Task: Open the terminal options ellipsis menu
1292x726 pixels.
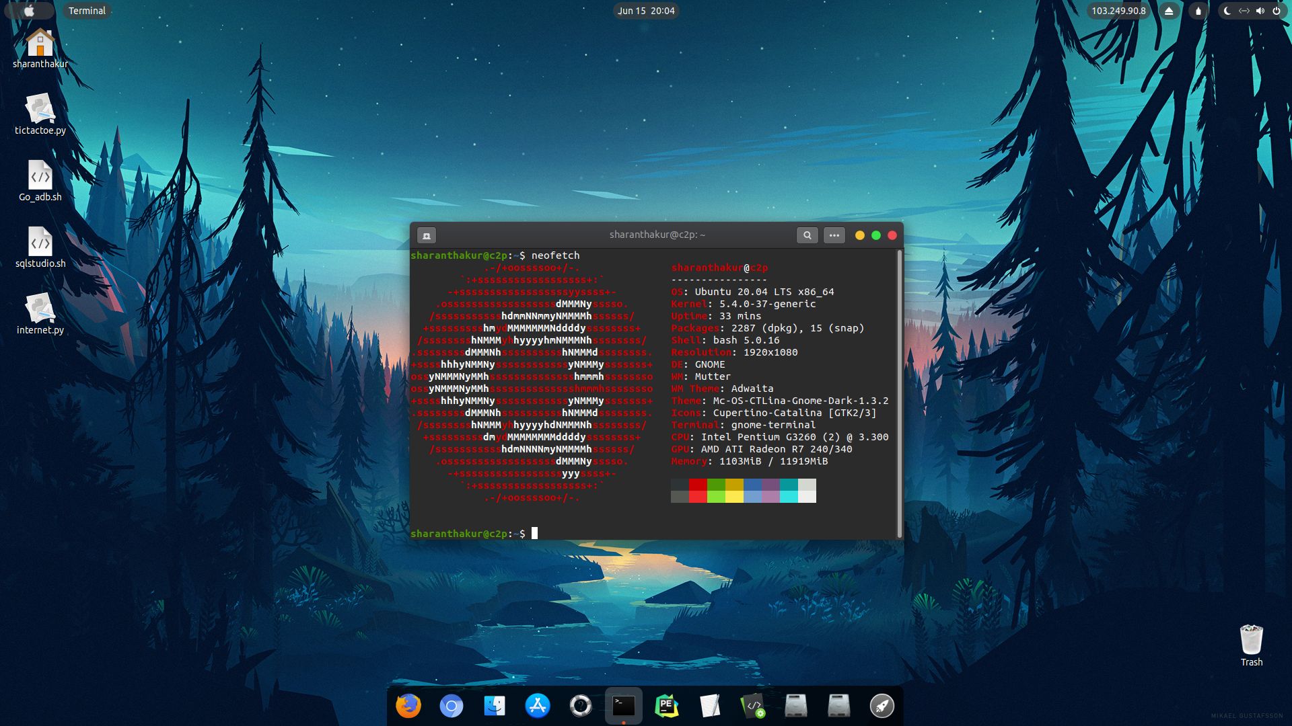Action: tap(834, 235)
